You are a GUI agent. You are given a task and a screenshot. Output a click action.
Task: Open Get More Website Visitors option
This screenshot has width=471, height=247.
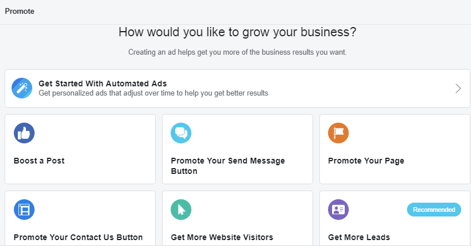pos(222,237)
